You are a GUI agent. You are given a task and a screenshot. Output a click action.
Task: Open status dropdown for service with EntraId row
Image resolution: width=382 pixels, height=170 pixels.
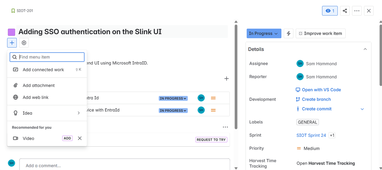click(x=173, y=111)
